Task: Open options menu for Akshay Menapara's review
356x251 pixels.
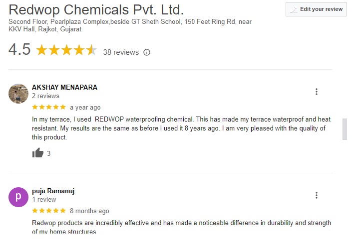Action: [x=317, y=92]
